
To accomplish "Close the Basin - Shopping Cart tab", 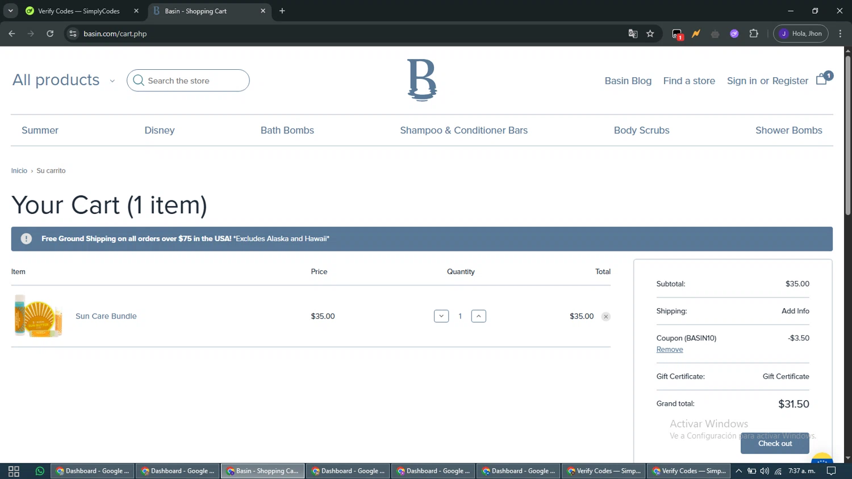I will (263, 11).
